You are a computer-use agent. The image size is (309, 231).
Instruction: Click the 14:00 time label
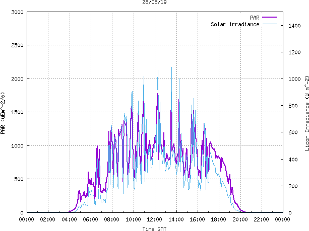(176, 219)
